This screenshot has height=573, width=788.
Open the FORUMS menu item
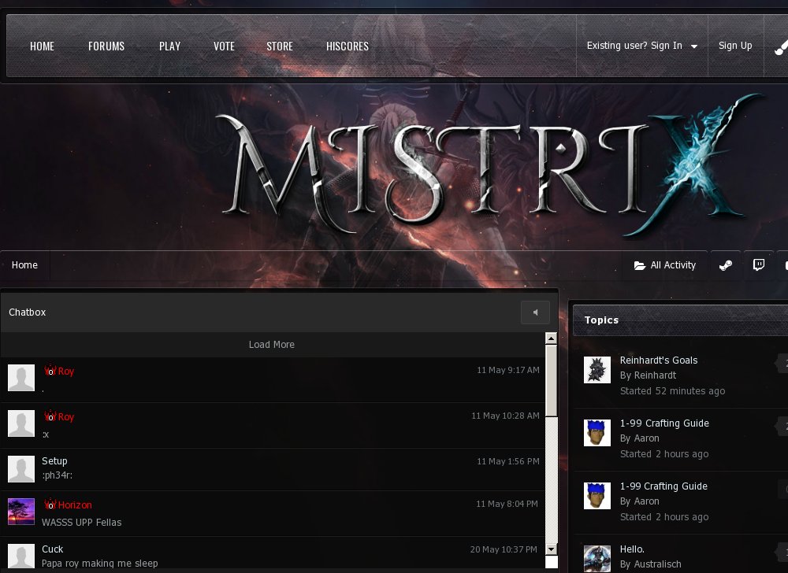click(x=106, y=46)
